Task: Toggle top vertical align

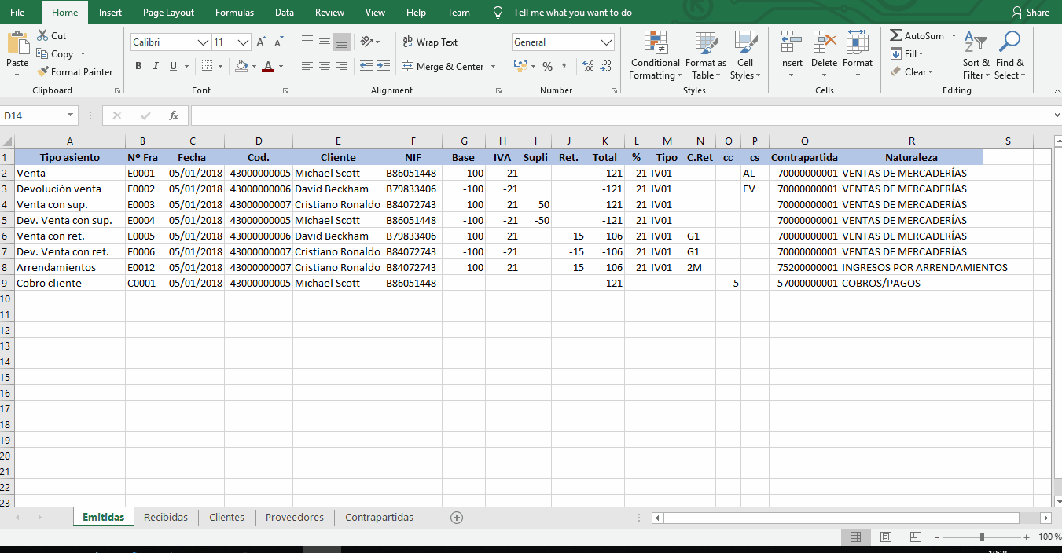Action: [x=307, y=42]
